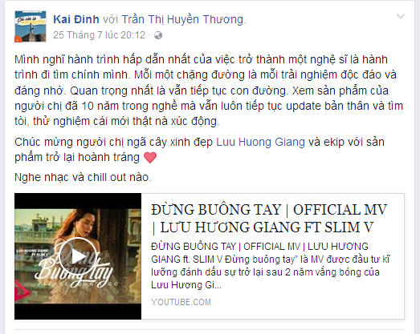Viewport: 420px width, 334px height.
Task: Click the 'Mình nghĩ hành trình' opening paragraph
Action: [209, 91]
